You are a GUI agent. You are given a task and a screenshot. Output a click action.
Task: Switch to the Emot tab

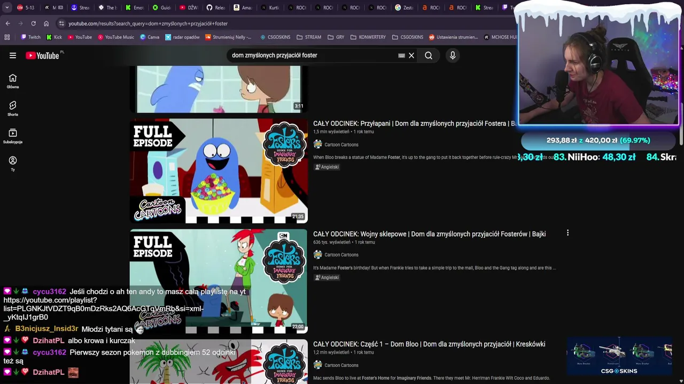(135, 7)
